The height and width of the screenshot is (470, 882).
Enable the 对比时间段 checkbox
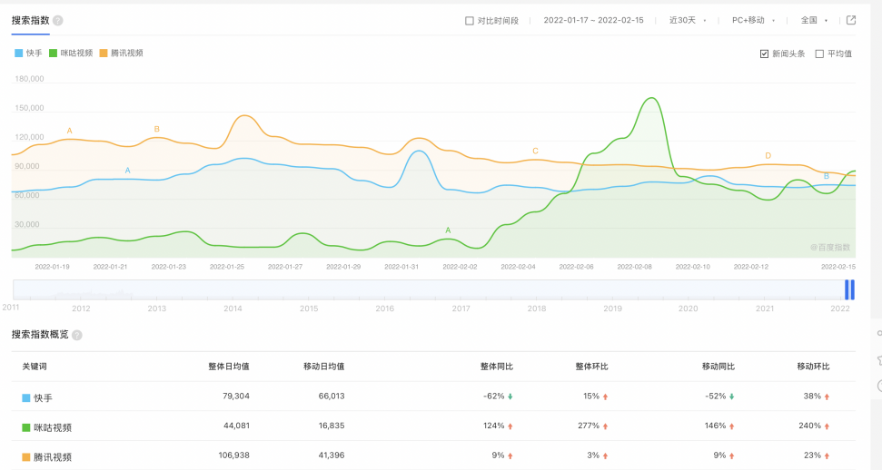click(x=470, y=20)
